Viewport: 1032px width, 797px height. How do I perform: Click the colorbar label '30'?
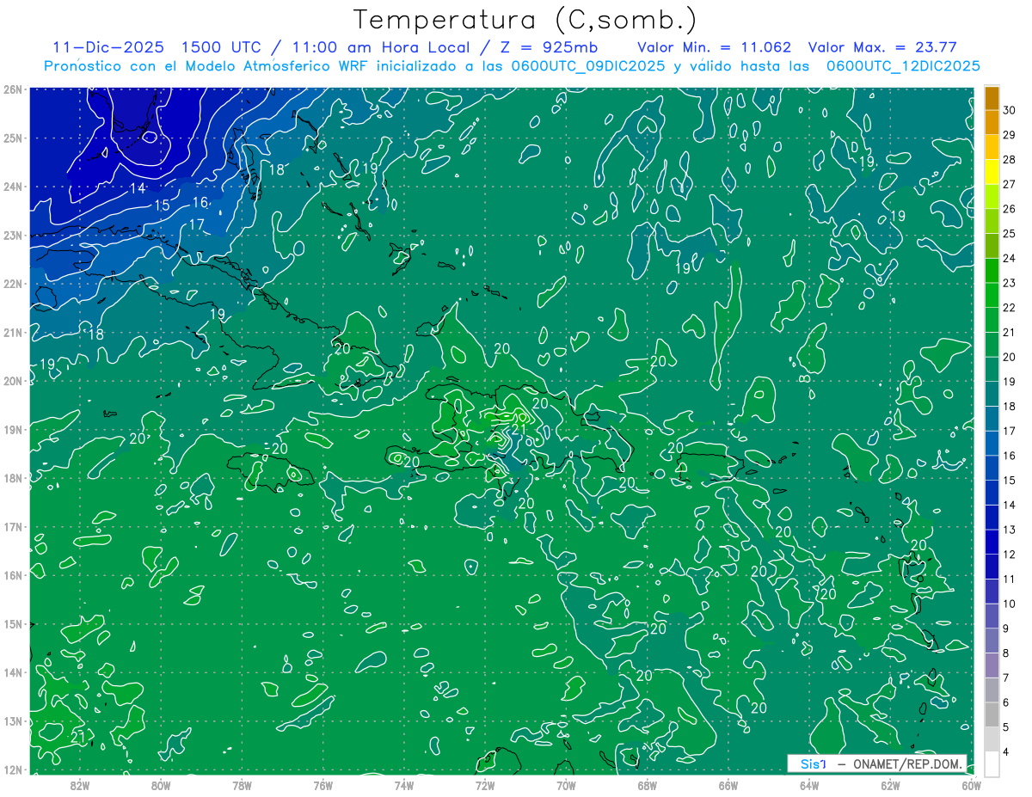coord(1009,110)
